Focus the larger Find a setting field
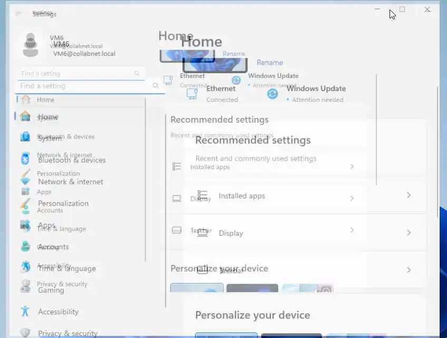 click(x=90, y=86)
